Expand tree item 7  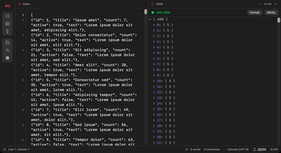[154, 64]
